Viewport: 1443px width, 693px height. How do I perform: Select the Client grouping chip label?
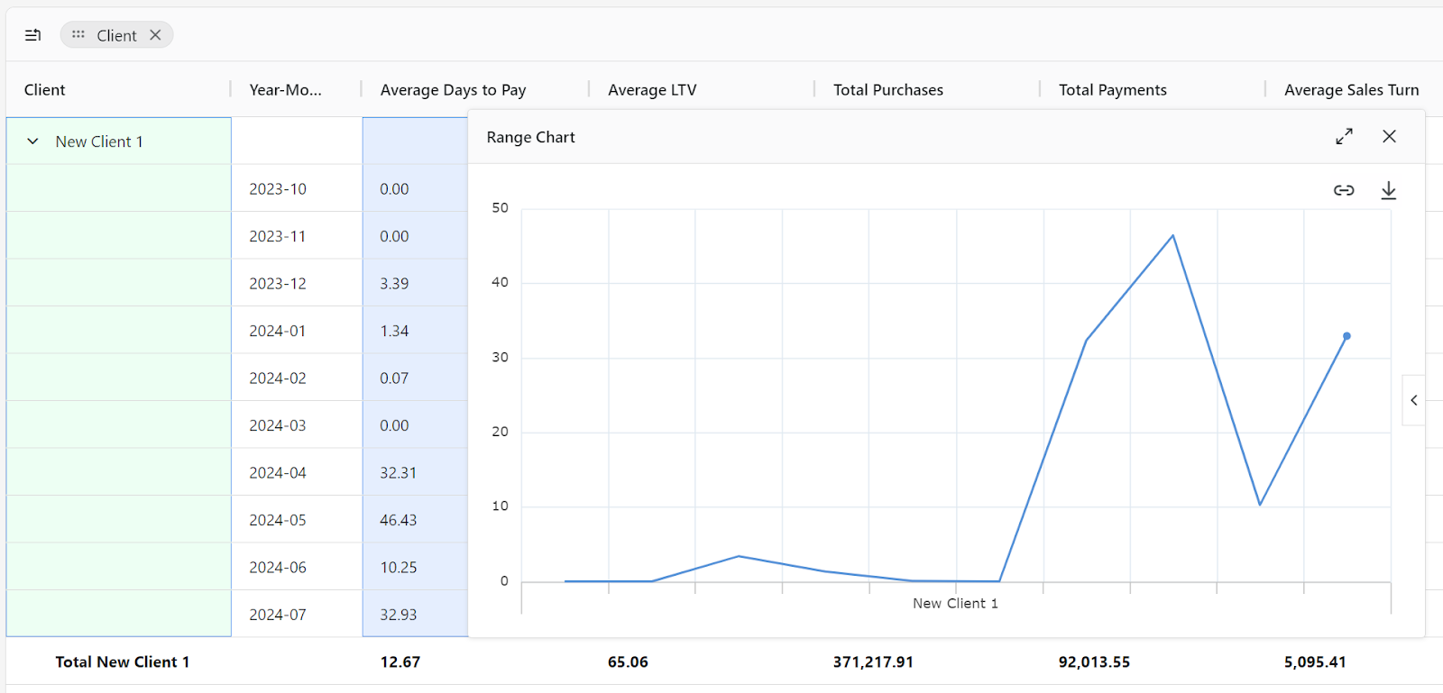116,35
